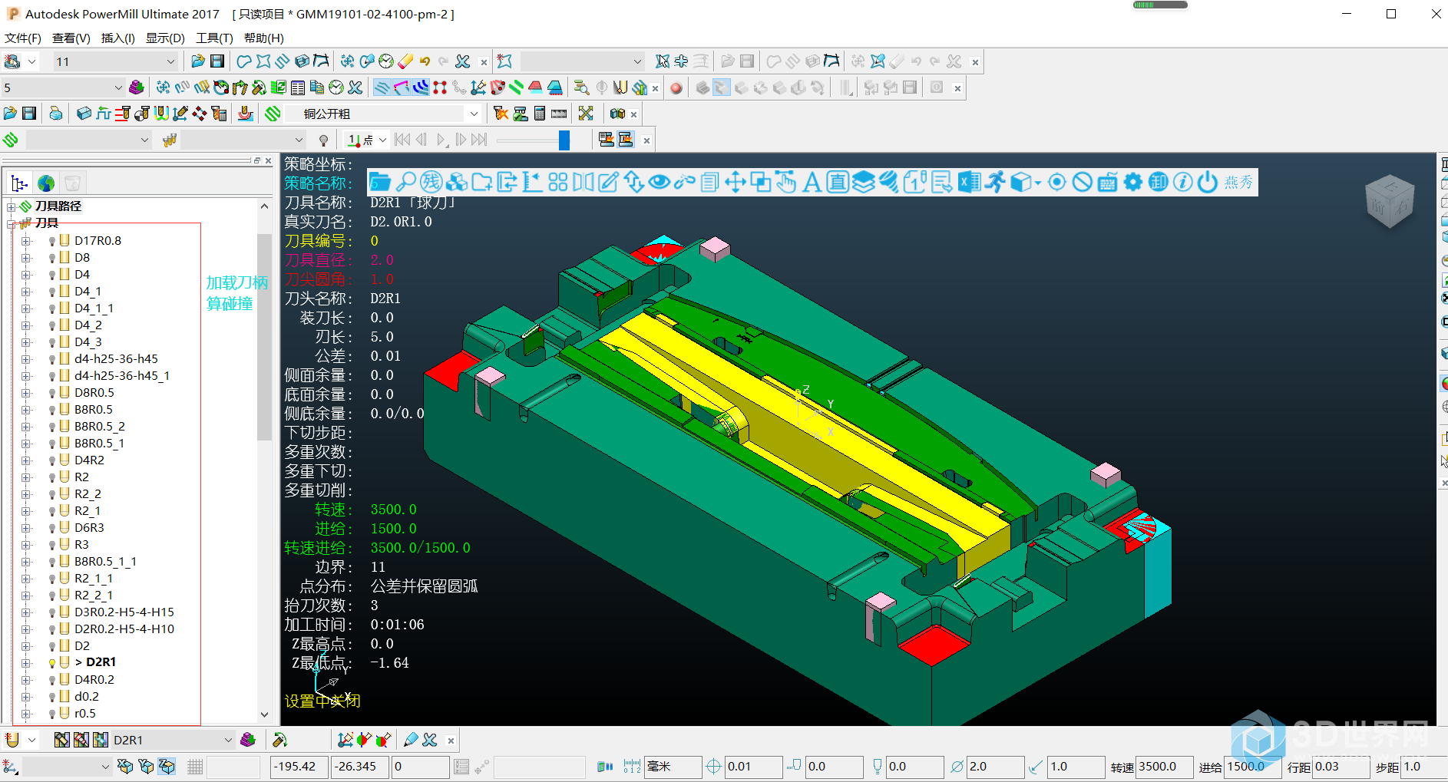Click the eye icon in blue plugin toolbar
This screenshot has height=782, width=1448.
click(x=659, y=182)
